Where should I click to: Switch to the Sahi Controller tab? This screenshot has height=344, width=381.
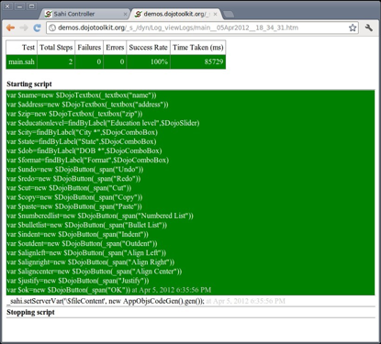tap(84, 14)
